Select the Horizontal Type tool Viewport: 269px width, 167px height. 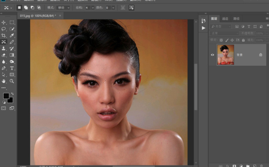coord(12,68)
